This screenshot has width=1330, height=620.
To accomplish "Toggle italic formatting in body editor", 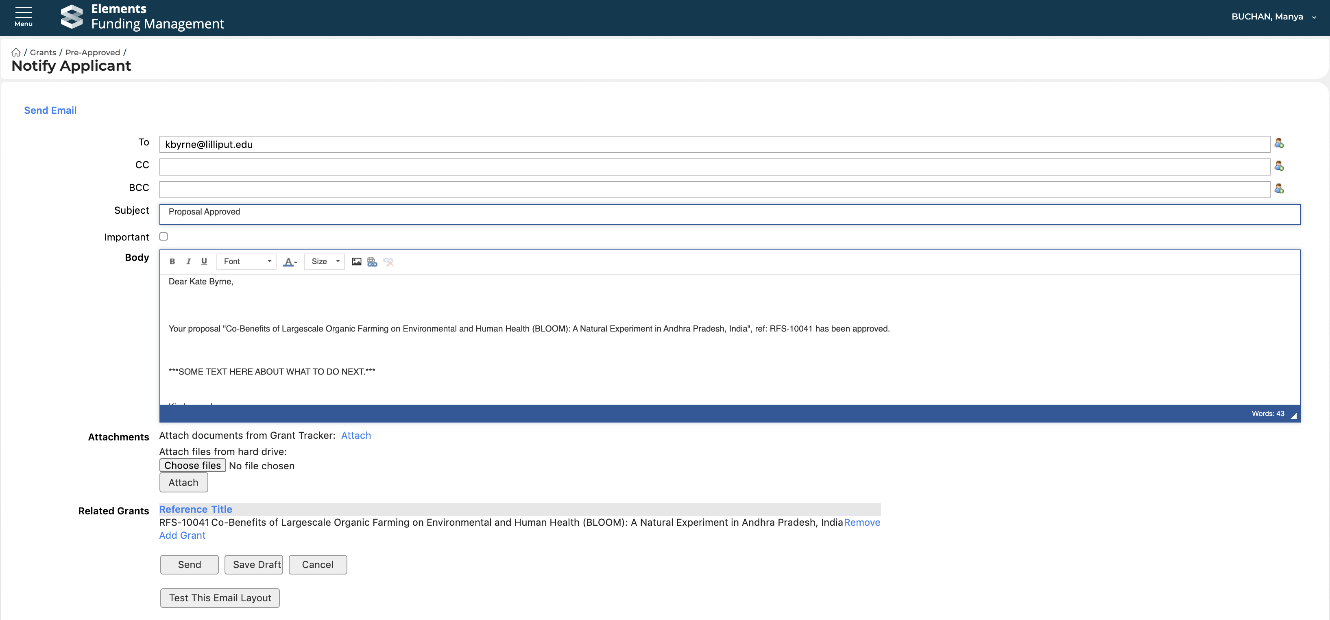I will [188, 262].
